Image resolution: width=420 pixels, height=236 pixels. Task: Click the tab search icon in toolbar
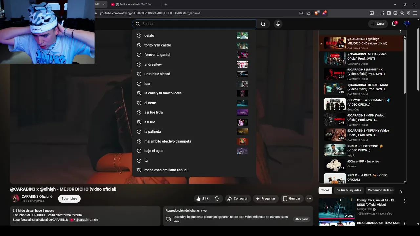[372, 13]
